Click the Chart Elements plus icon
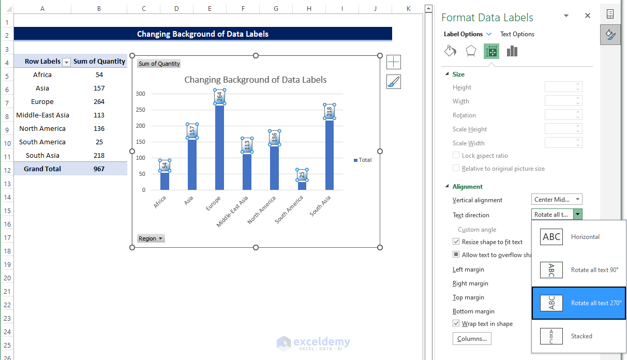Image resolution: width=627 pixels, height=360 pixels. click(x=393, y=62)
